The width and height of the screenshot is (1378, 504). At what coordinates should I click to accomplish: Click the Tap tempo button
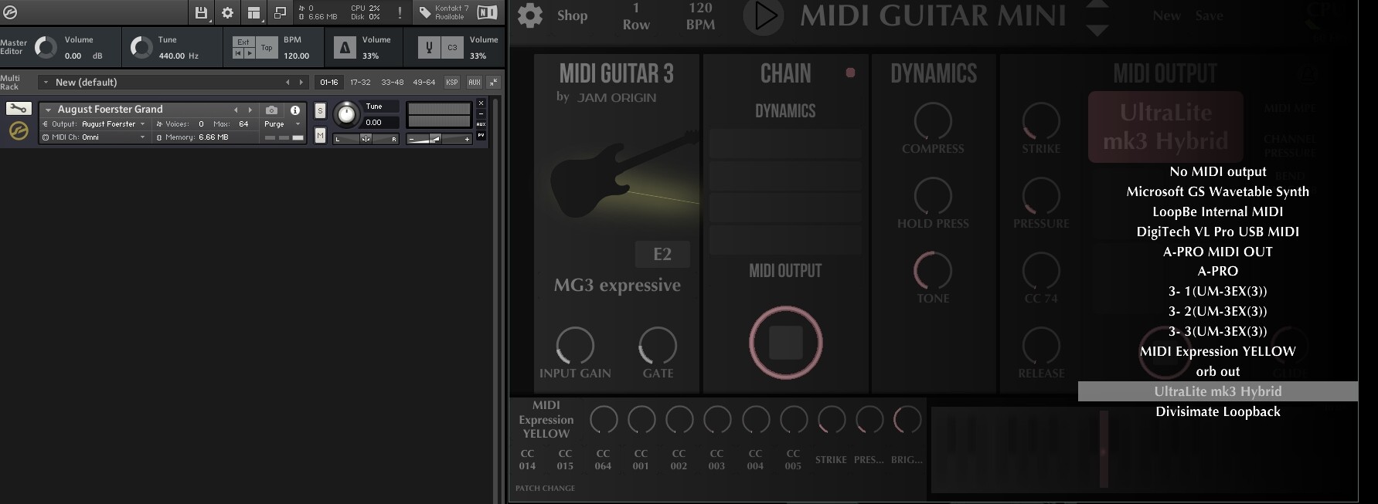[267, 48]
